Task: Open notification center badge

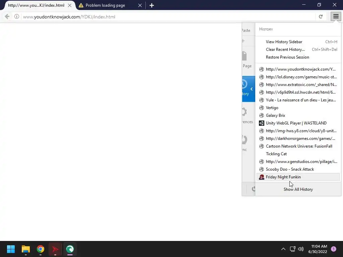Action: coord(334,249)
